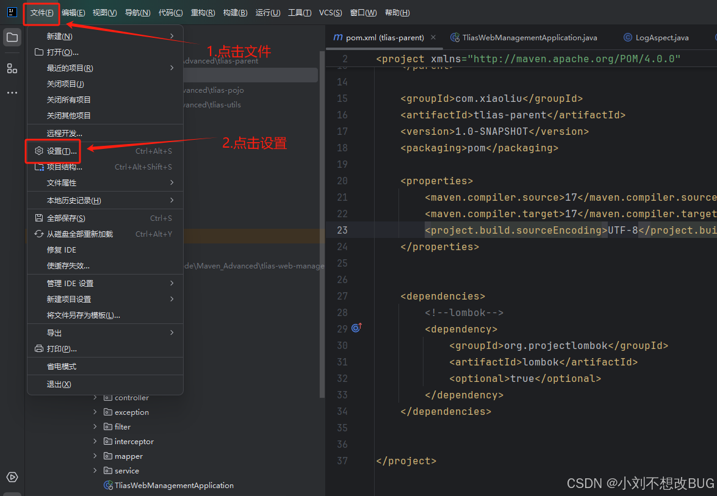This screenshot has width=717, height=496.
Task: Click the Save All disk icon
Action: pos(39,218)
